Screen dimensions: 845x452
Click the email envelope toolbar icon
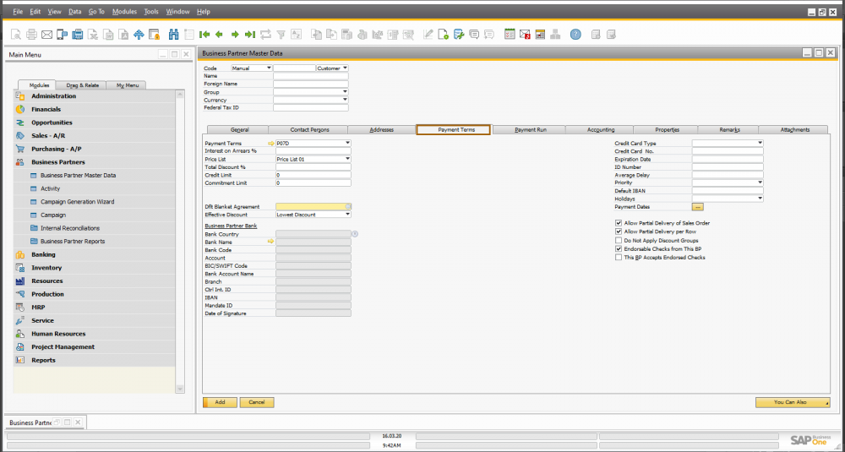pyautogui.click(x=46, y=35)
